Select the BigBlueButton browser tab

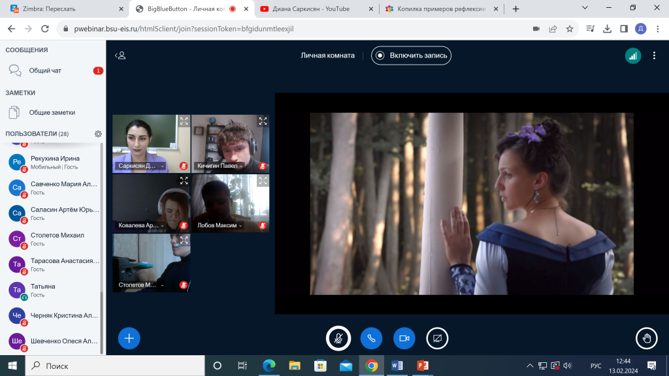point(191,9)
